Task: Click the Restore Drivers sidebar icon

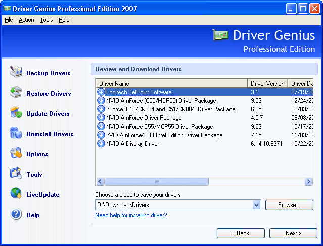Action: point(16,93)
